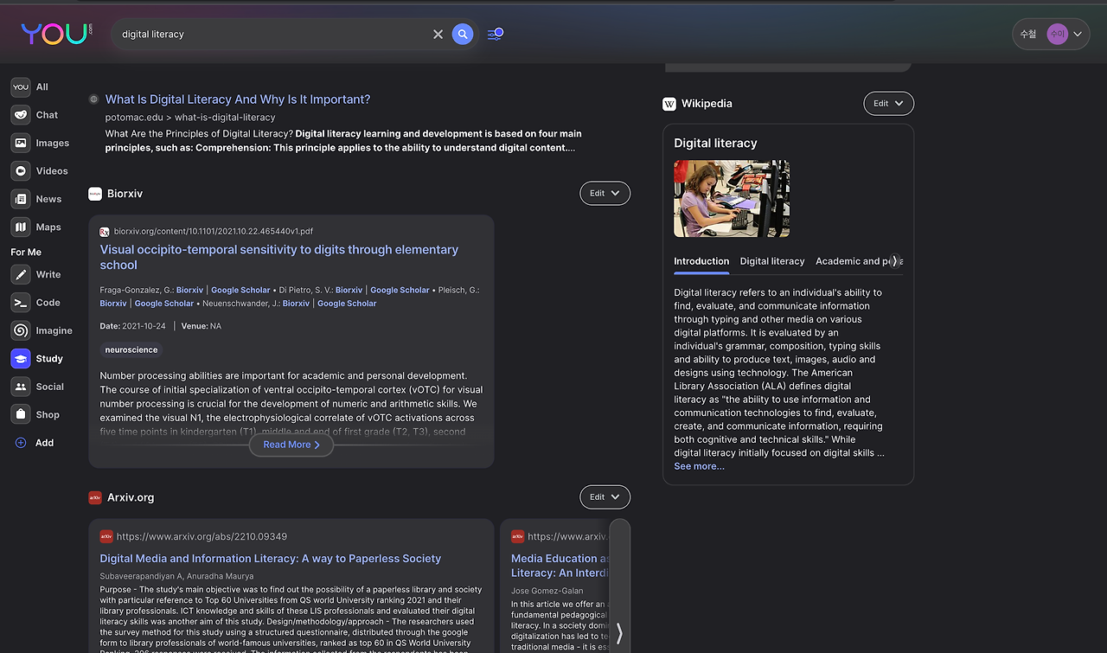Open the Chat app in the sidebar
This screenshot has height=653, width=1107.
[x=35, y=115]
